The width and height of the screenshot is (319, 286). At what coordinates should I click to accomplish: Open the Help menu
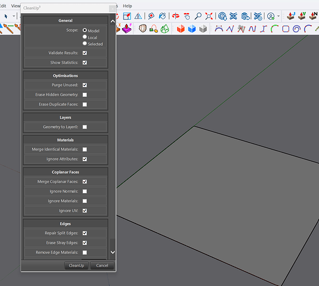(x=128, y=6)
